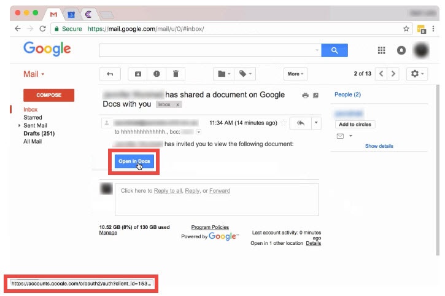Click the People (2) heading

(x=347, y=95)
